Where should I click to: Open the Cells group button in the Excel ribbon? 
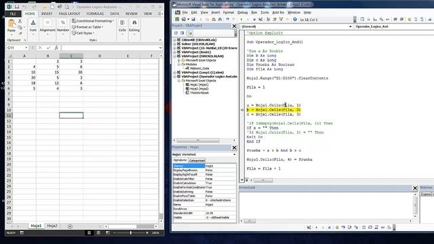122,27
